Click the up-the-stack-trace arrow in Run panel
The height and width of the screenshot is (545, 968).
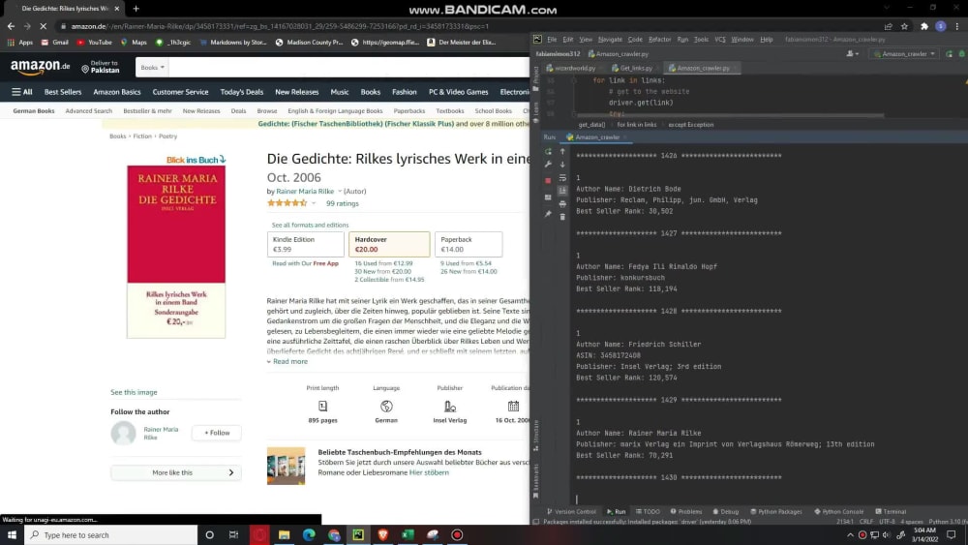[x=562, y=151]
